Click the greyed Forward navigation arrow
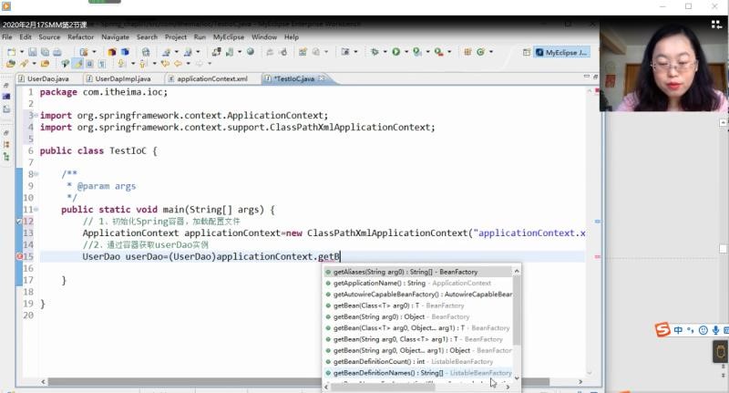Screen dimensions: 729x393 click(199, 63)
